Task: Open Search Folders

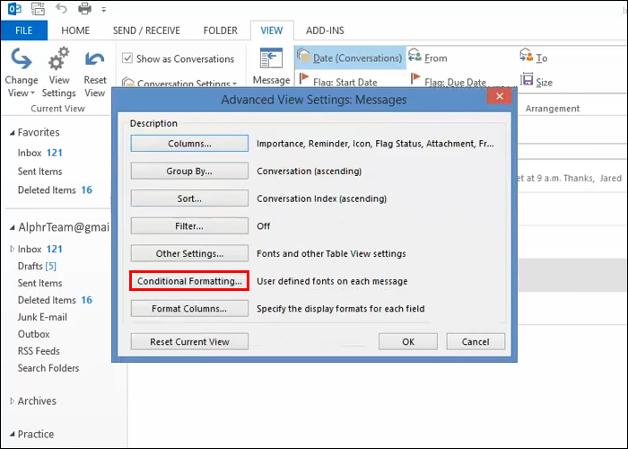Action: tap(48, 368)
